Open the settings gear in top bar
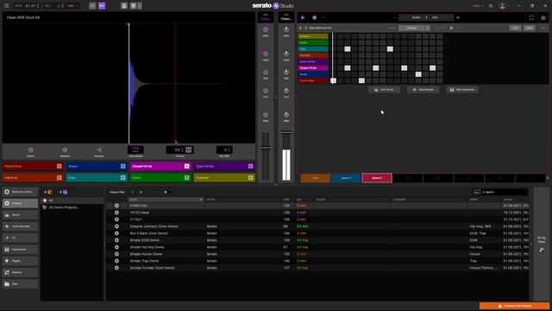Image resolution: width=552 pixels, height=311 pixels. click(x=491, y=6)
